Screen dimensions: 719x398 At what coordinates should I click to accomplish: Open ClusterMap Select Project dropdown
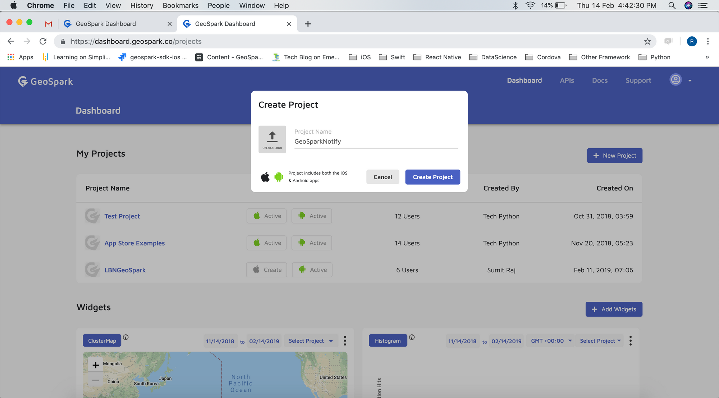311,341
